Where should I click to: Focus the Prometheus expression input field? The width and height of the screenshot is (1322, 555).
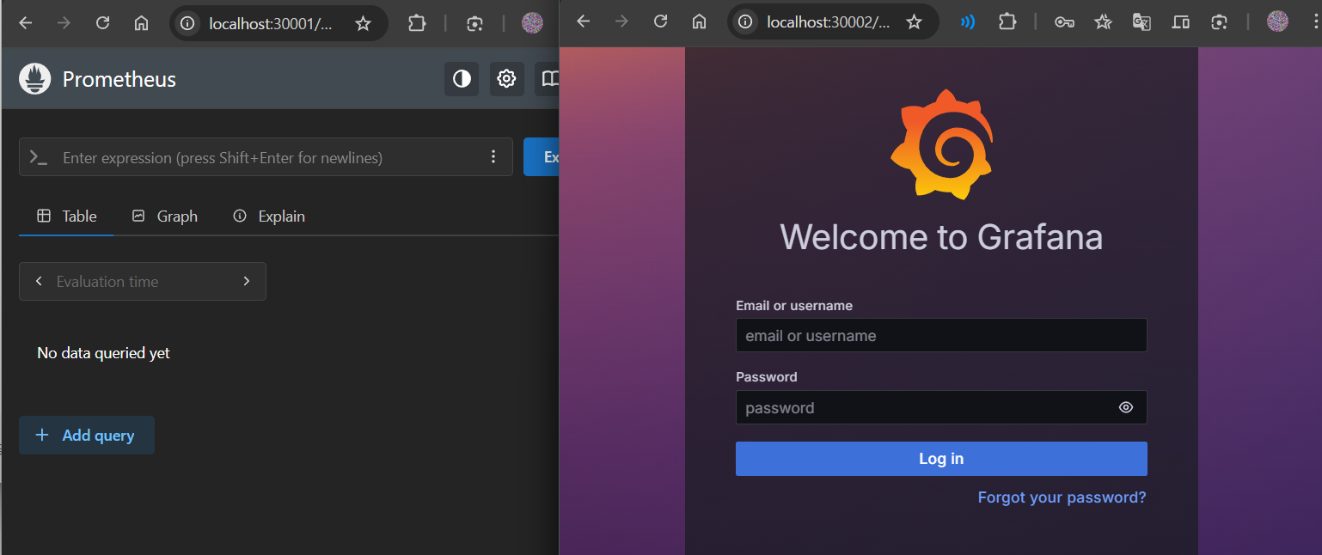(266, 157)
